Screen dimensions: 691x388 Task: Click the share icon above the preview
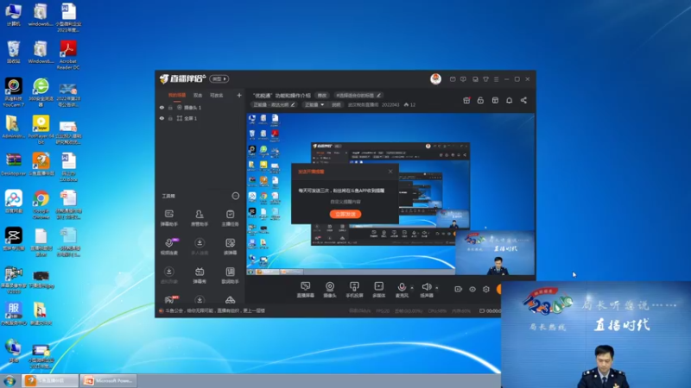523,100
